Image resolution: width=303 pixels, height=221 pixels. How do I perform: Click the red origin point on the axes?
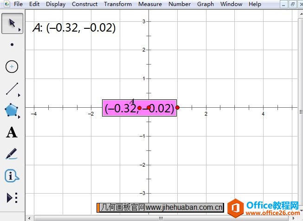(x=148, y=108)
